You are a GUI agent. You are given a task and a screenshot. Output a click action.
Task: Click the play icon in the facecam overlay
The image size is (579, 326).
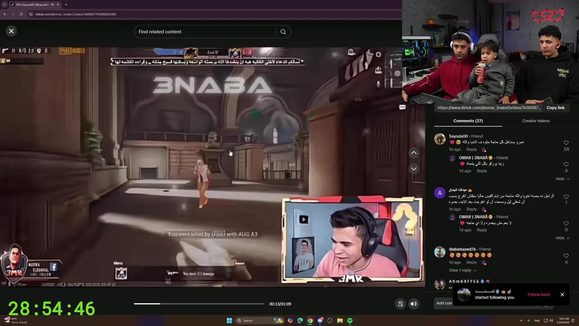[304, 220]
